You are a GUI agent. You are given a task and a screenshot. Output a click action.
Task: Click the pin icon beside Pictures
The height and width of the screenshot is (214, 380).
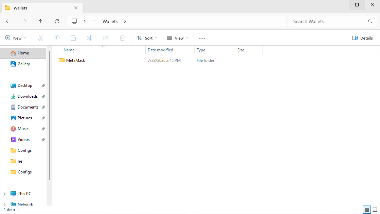43,118
